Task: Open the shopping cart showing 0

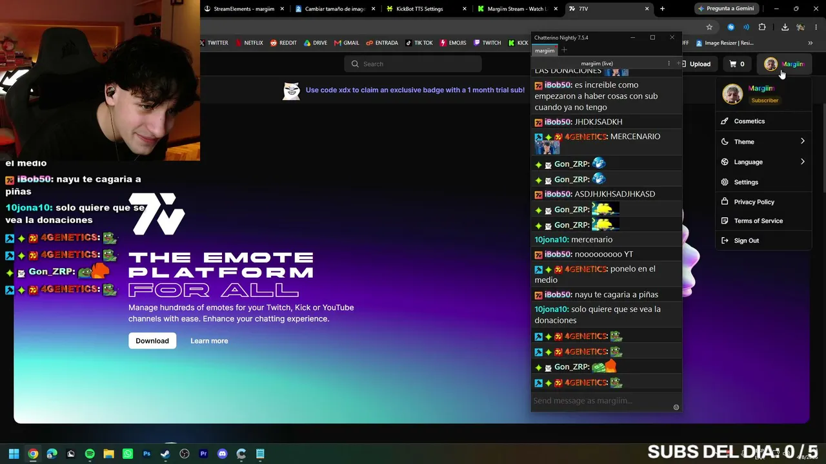Action: click(737, 64)
